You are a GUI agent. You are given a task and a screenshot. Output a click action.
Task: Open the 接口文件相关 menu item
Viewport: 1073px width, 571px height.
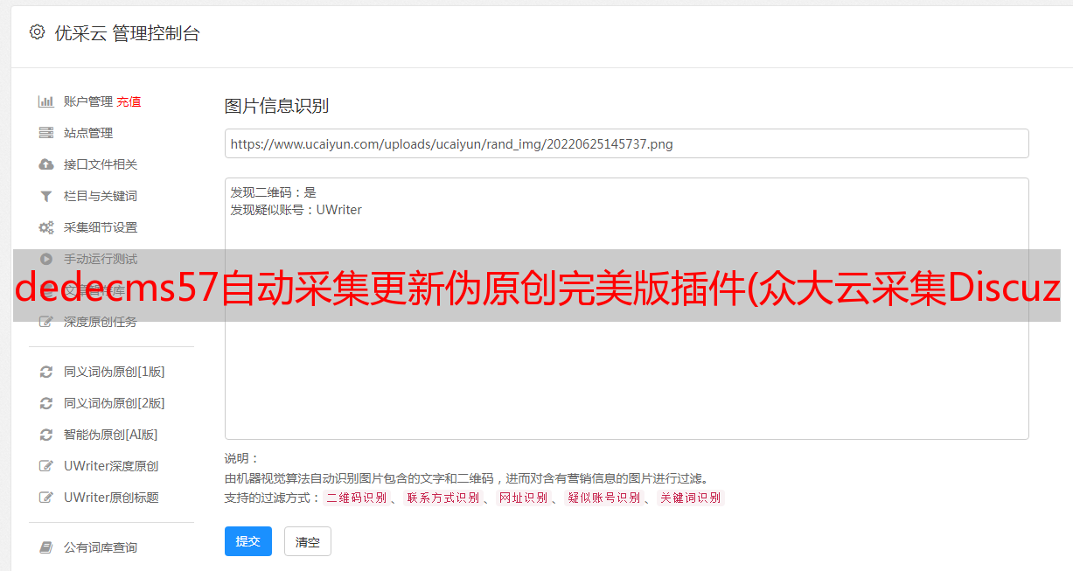click(101, 164)
